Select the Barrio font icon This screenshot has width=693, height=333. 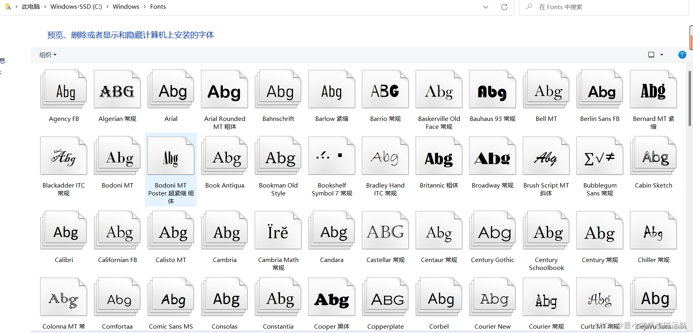(385, 89)
